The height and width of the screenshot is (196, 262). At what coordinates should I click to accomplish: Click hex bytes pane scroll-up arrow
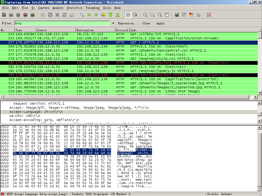[x=259, y=128]
